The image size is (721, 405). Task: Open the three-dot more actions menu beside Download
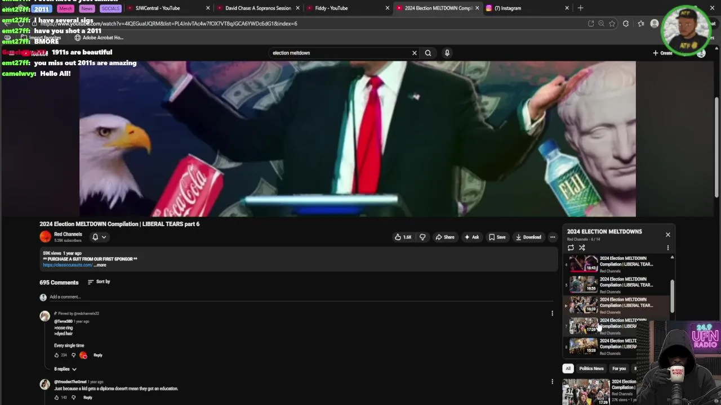coord(553,237)
